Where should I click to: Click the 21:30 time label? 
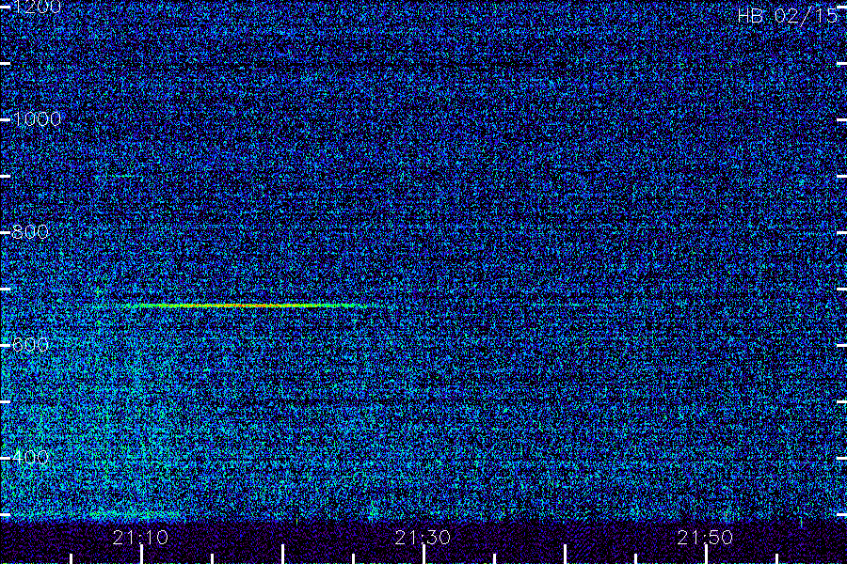423,538
